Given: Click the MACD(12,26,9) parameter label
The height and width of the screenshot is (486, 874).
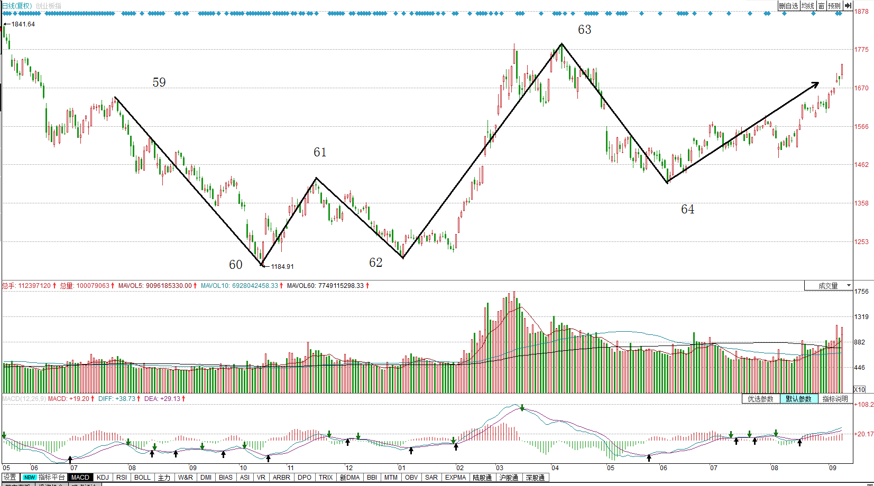Looking at the screenshot, I should click(24, 398).
